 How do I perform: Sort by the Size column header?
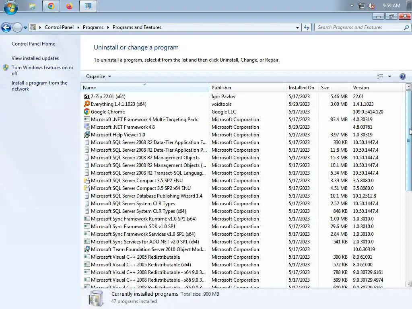click(x=334, y=87)
